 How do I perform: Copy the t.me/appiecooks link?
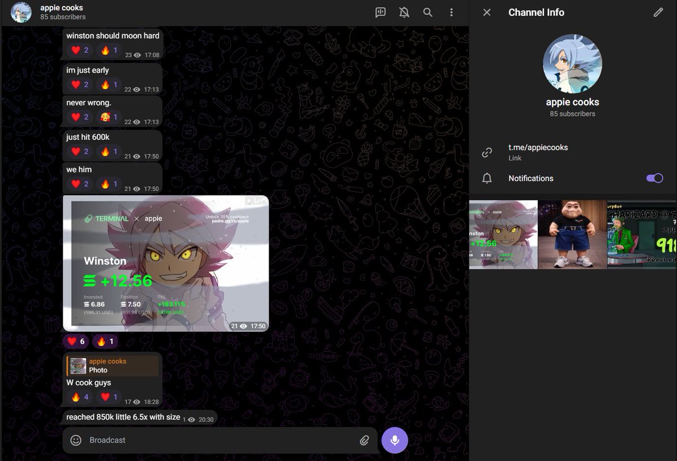(538, 147)
